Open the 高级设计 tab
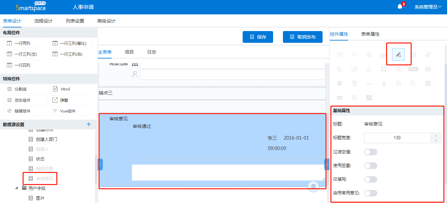 [106, 21]
